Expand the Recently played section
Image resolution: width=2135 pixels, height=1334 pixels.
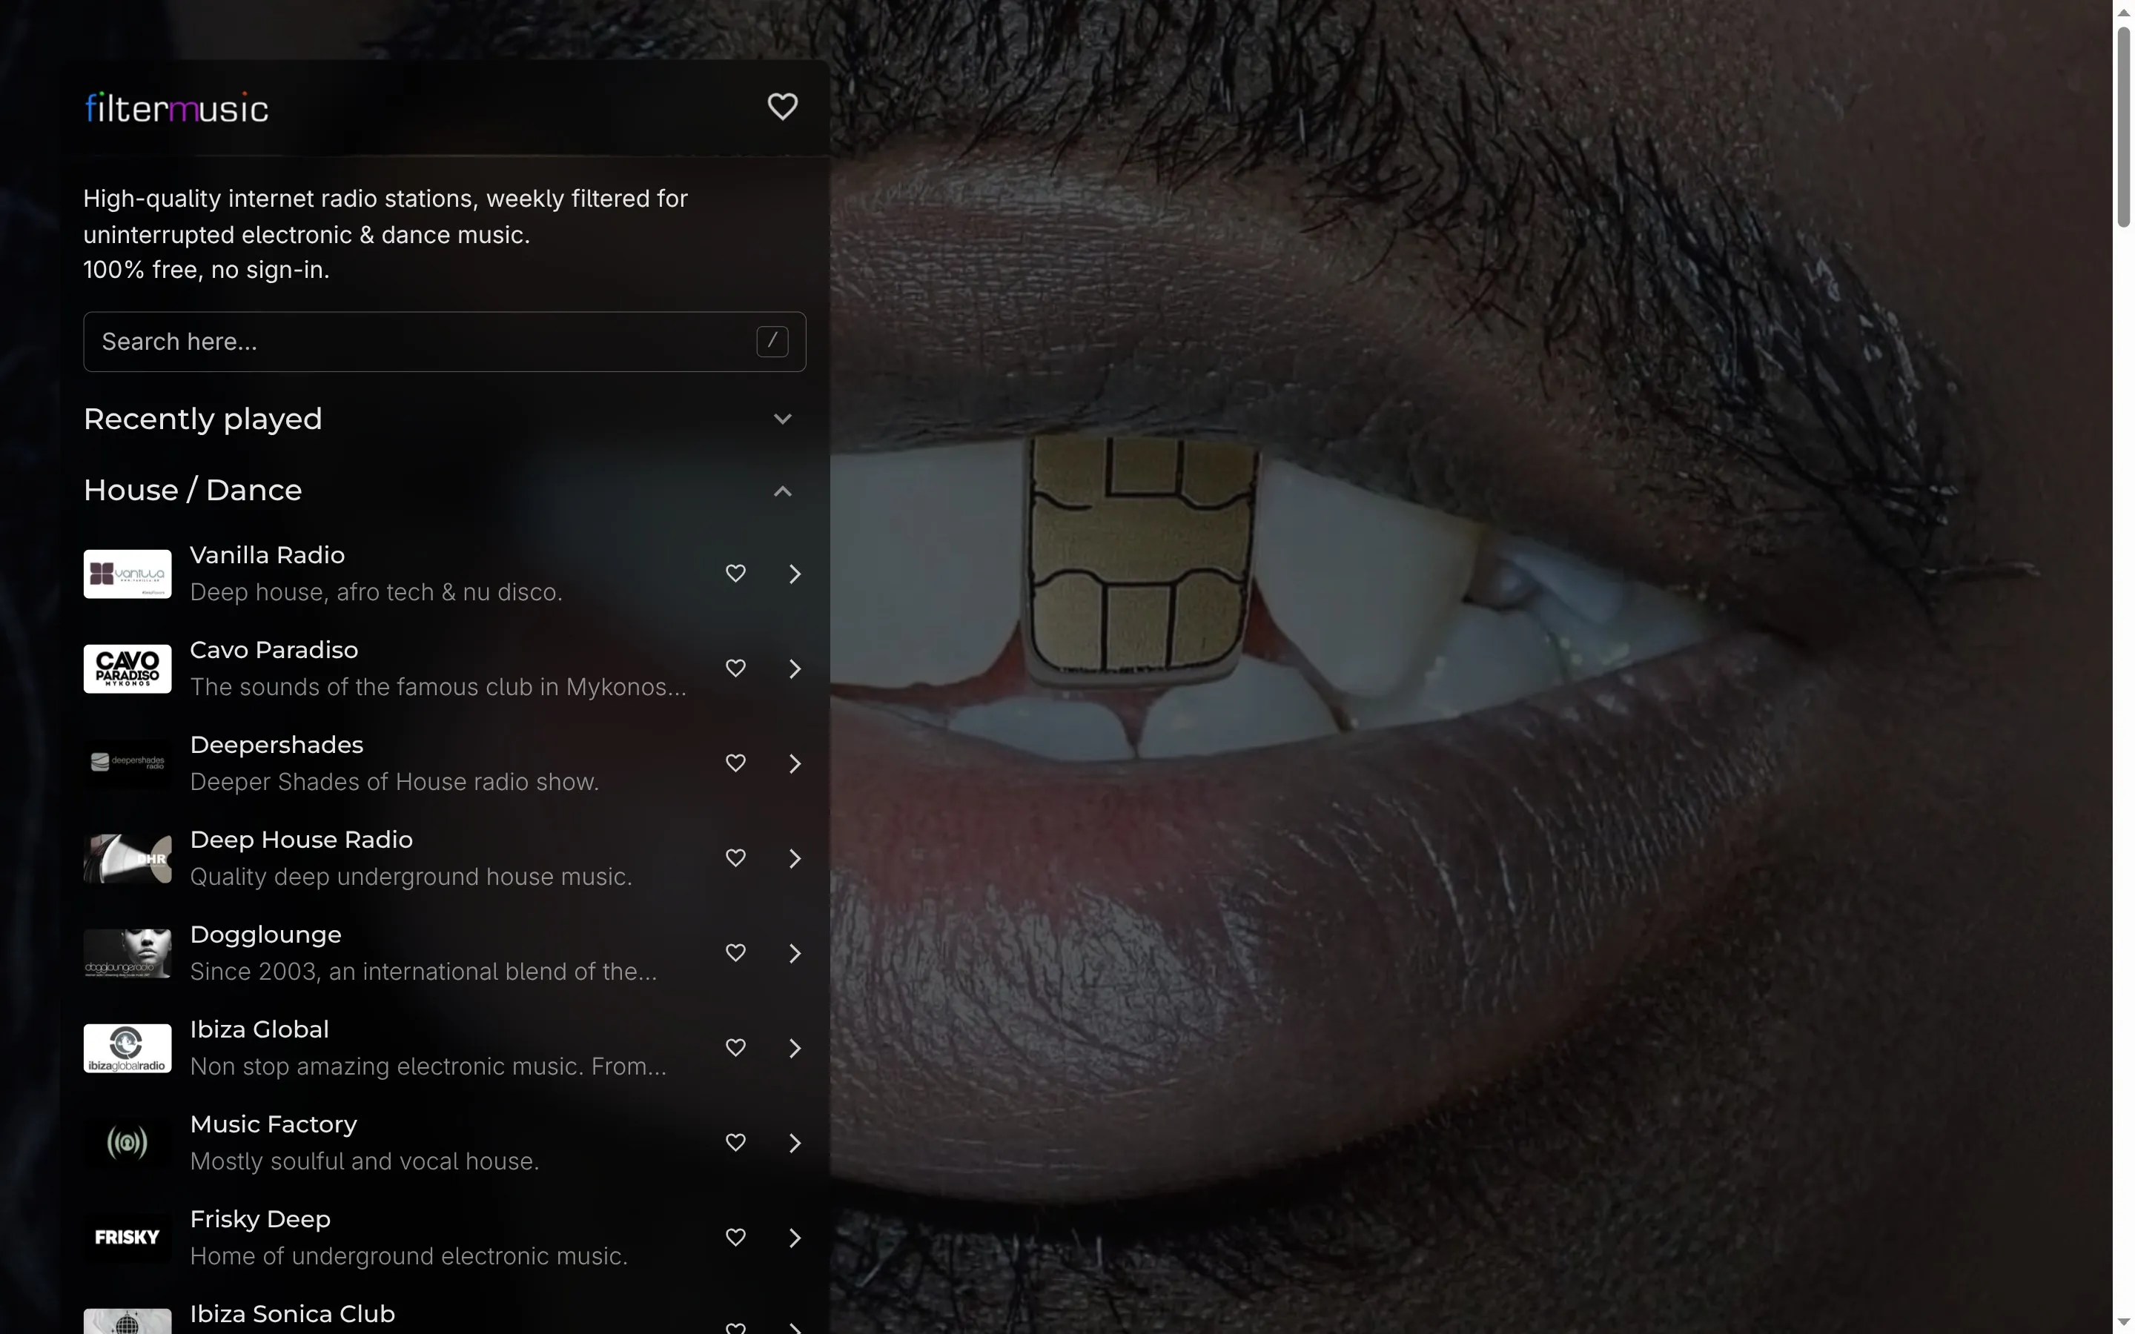pyautogui.click(x=781, y=419)
